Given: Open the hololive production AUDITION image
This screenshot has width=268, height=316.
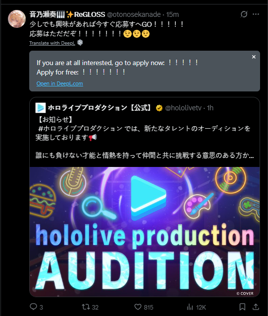Looking at the screenshot, I should [145, 232].
